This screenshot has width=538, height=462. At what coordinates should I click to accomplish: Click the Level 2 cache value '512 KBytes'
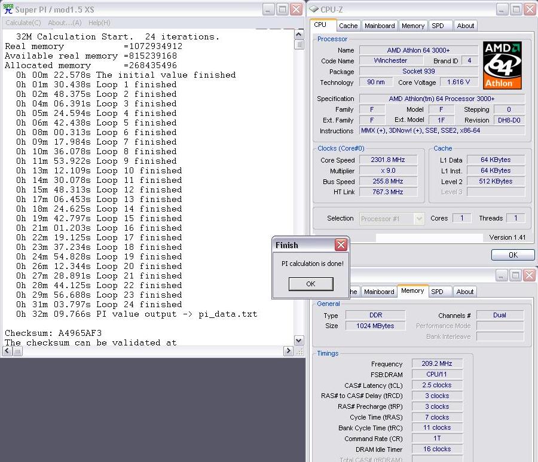click(496, 181)
